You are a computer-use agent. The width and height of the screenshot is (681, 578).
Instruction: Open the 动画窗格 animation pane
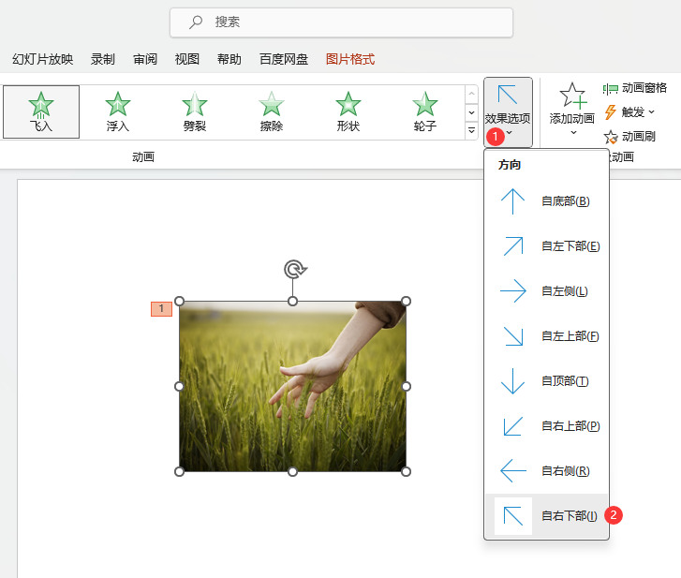click(635, 88)
